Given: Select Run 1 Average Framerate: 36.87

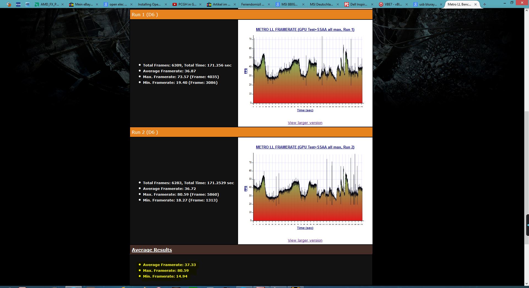Looking at the screenshot, I should pyautogui.click(x=169, y=71).
